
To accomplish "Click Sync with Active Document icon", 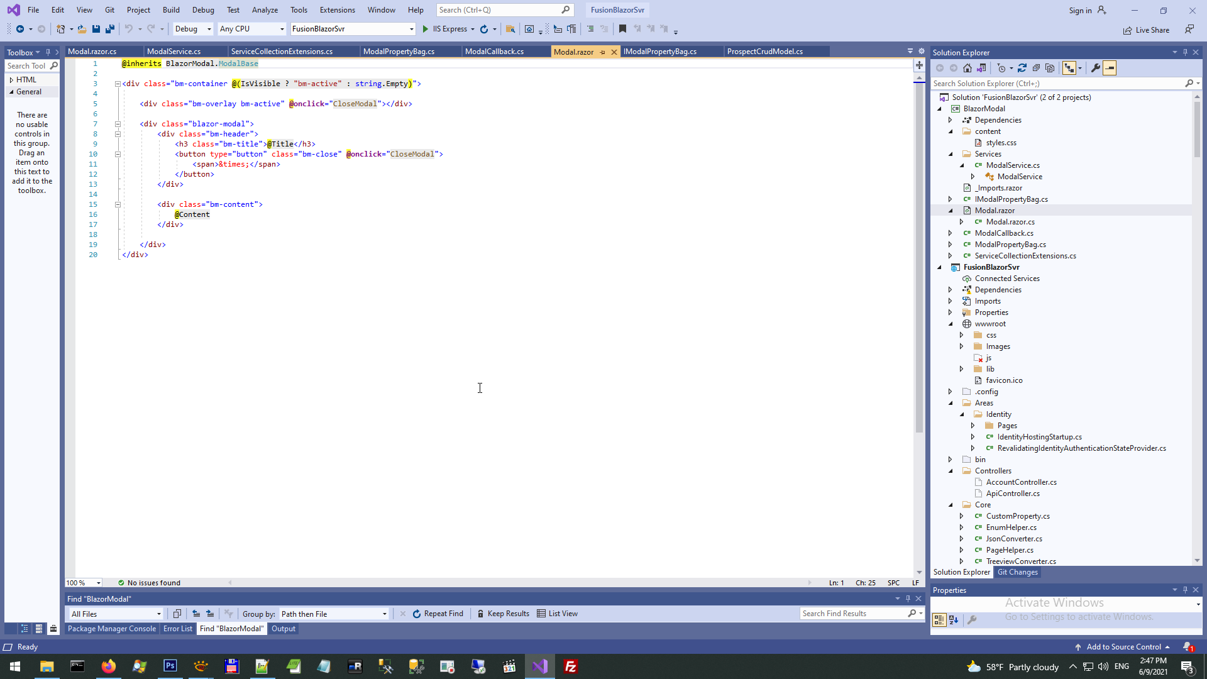I will [1022, 68].
